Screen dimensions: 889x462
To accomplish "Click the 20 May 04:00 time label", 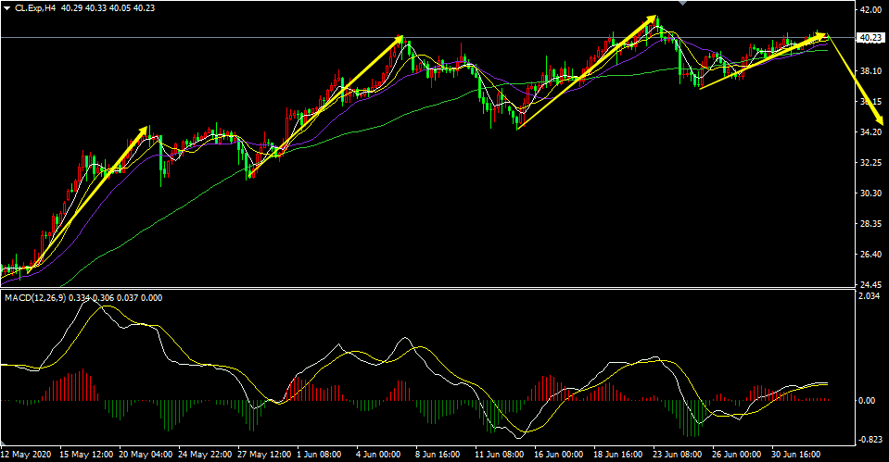I will point(146,455).
